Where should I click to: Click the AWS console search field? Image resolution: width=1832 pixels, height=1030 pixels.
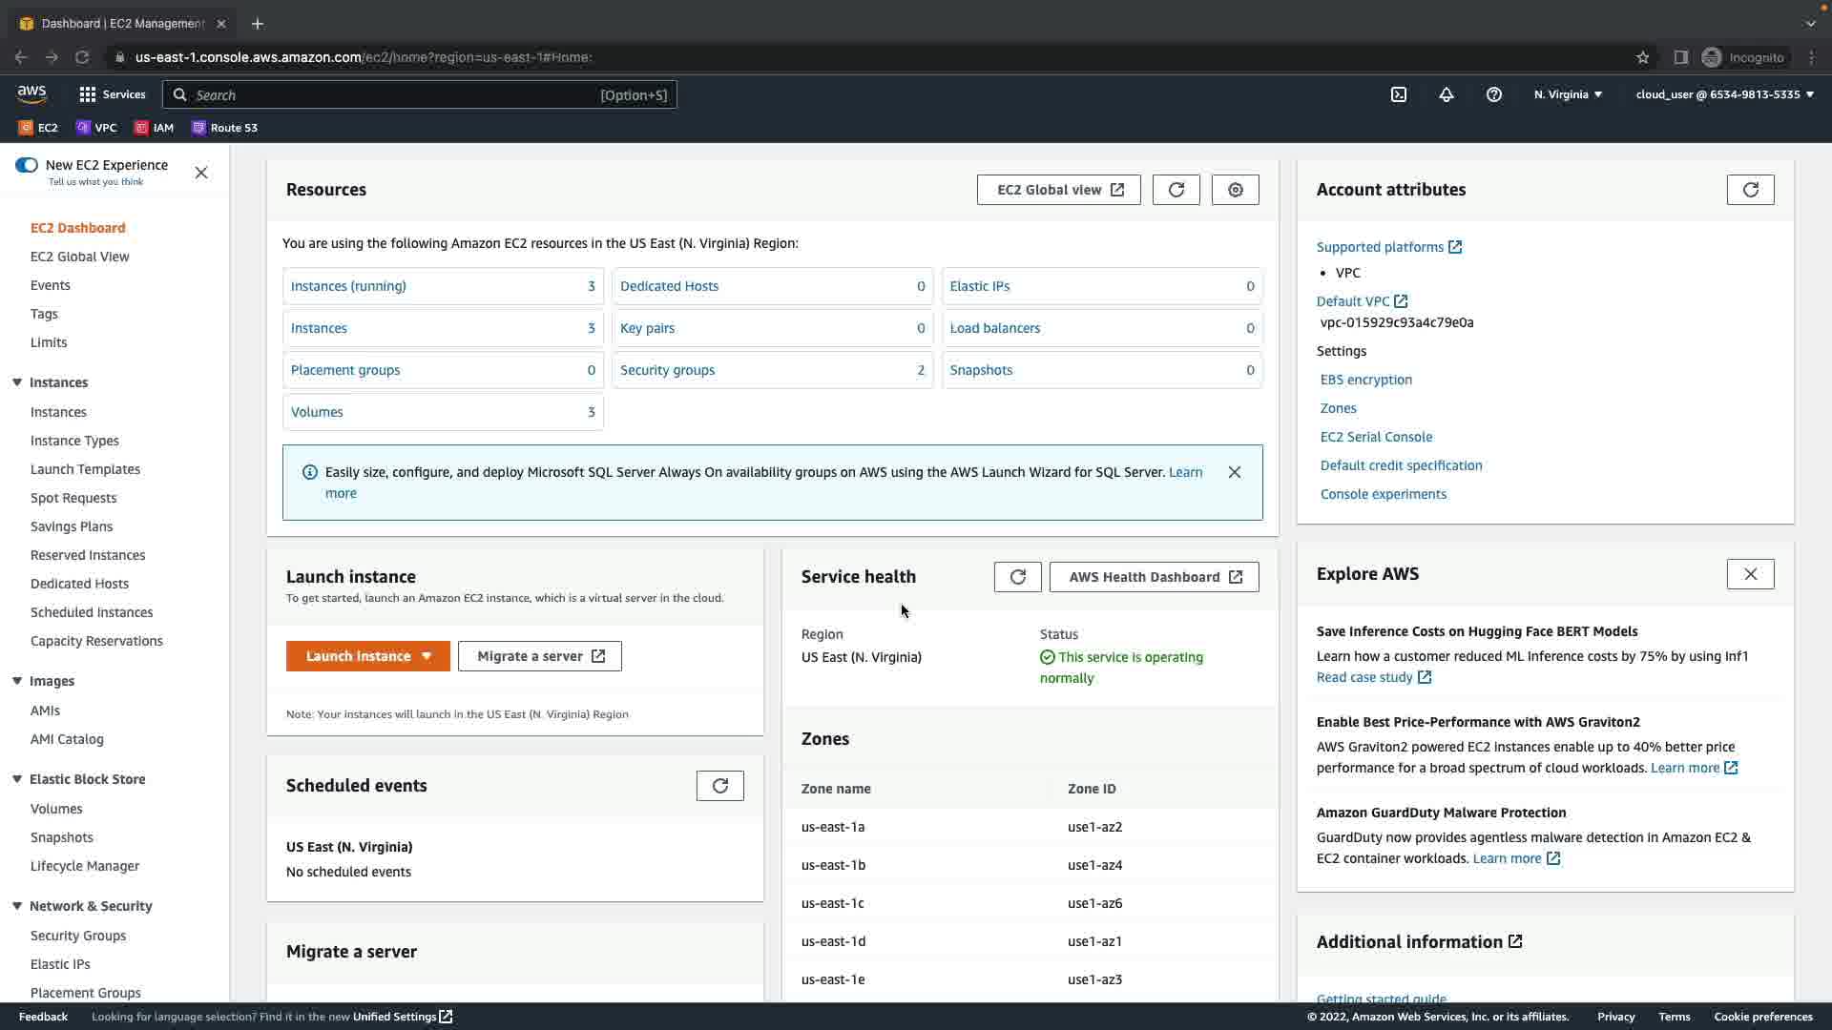point(420,94)
